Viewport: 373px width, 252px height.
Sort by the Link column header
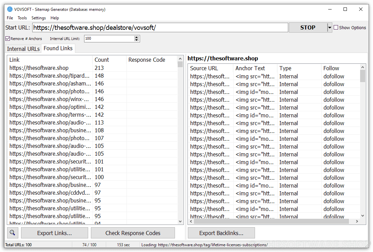point(50,60)
